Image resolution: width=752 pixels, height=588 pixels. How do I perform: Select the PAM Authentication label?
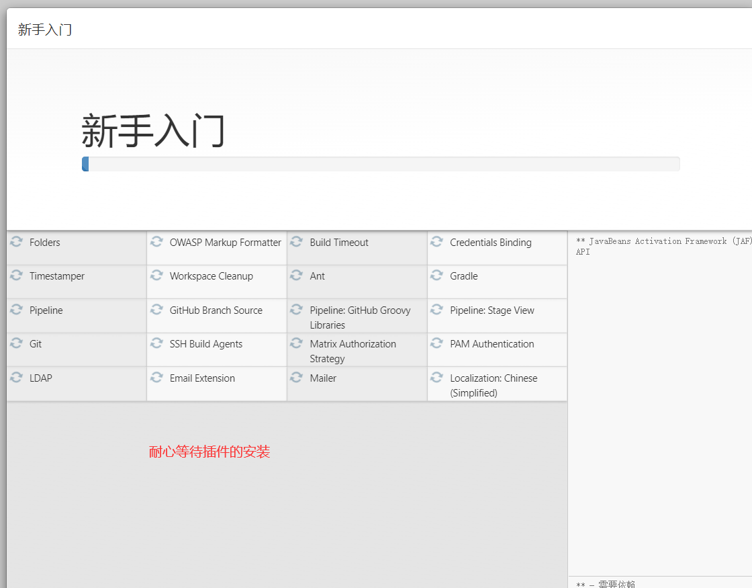(492, 343)
